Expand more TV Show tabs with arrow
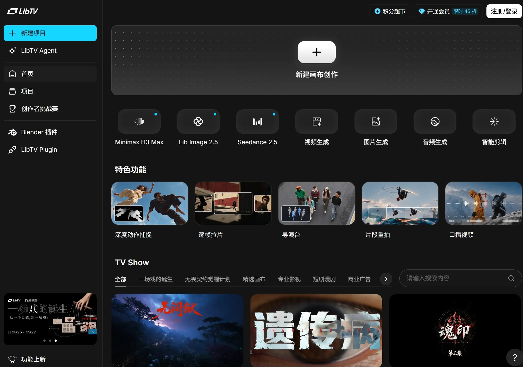This screenshot has height=367, width=523. click(386, 279)
